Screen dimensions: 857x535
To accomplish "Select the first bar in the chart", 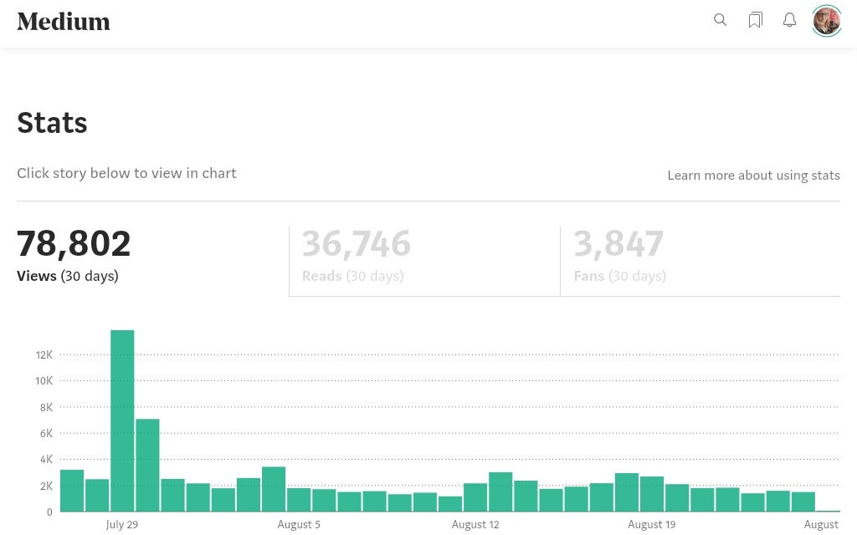I will click(x=72, y=490).
